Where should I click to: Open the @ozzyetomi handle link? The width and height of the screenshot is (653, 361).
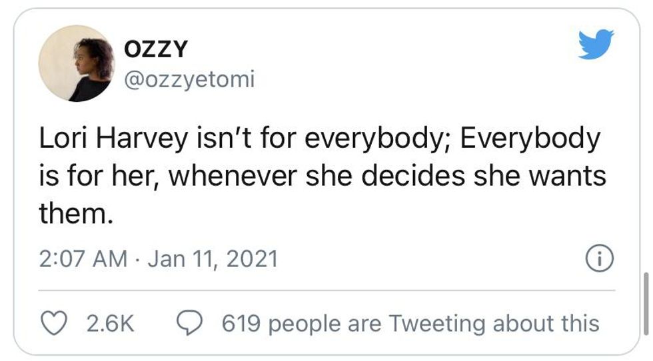coord(189,80)
